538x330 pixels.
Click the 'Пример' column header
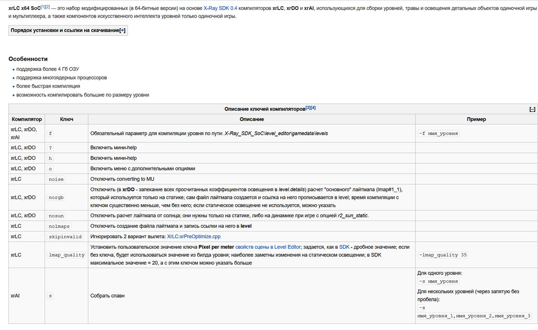pyautogui.click(x=476, y=120)
